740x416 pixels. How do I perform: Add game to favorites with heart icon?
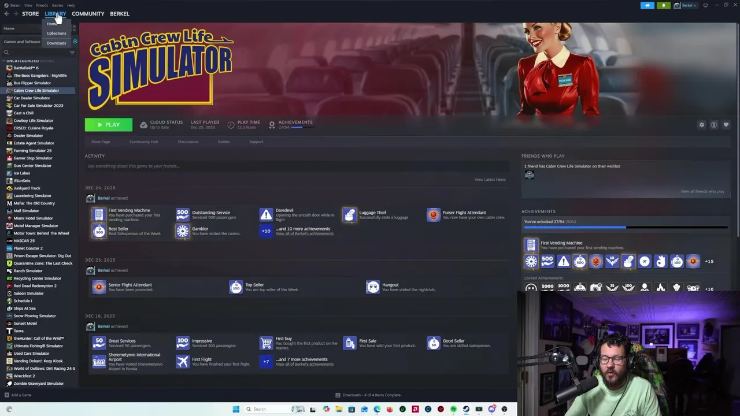726,125
